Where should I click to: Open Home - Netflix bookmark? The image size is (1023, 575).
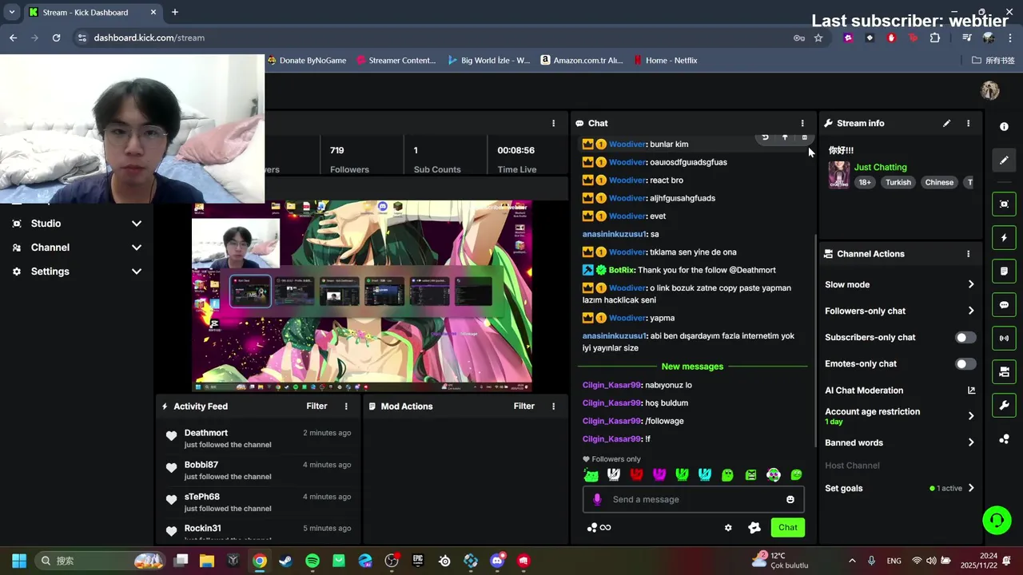(x=666, y=61)
